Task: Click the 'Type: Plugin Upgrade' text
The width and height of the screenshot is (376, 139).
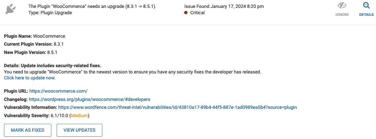Action: click(50, 13)
